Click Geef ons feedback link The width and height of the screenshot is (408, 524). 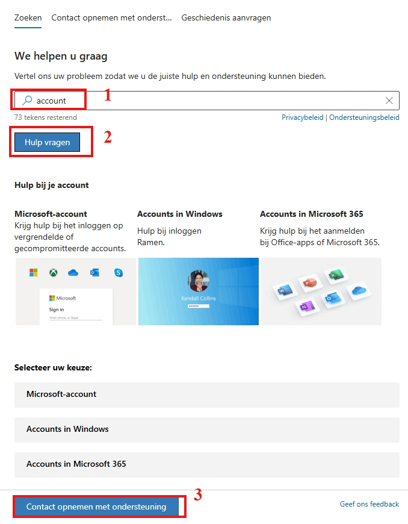coord(369,504)
